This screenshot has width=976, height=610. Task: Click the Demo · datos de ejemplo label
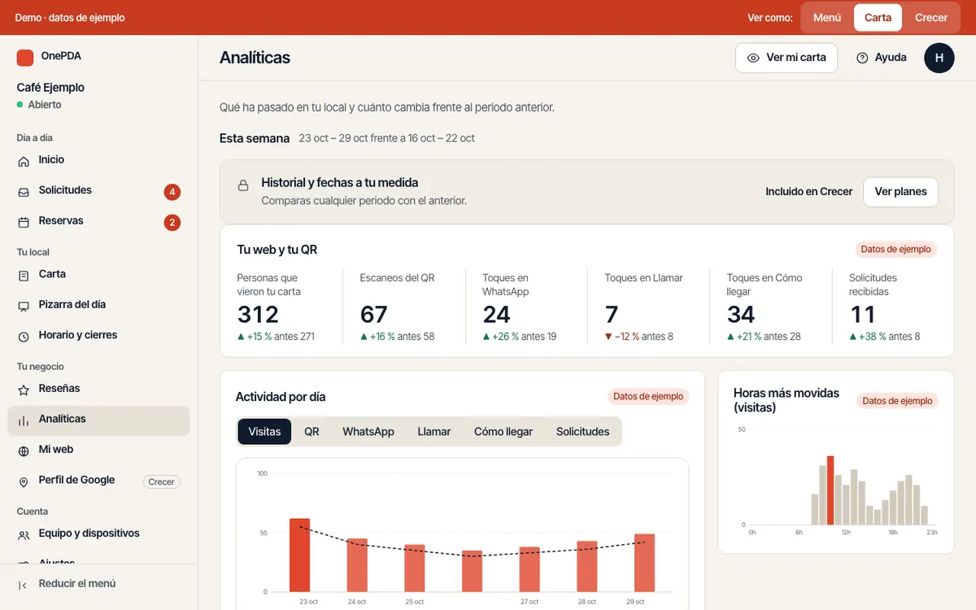click(x=70, y=18)
